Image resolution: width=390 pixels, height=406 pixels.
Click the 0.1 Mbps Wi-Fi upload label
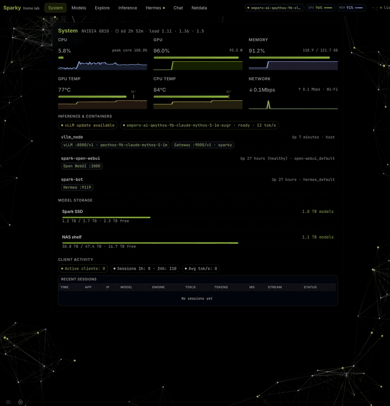318,89
